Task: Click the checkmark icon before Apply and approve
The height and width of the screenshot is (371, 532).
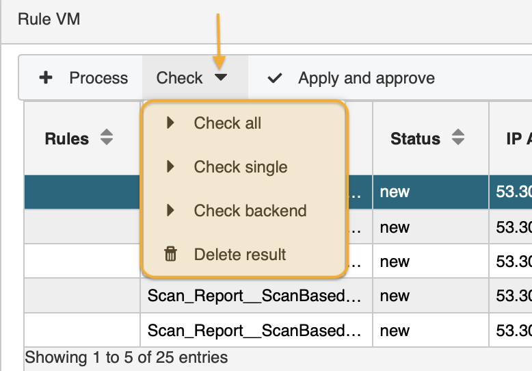Action: [275, 78]
